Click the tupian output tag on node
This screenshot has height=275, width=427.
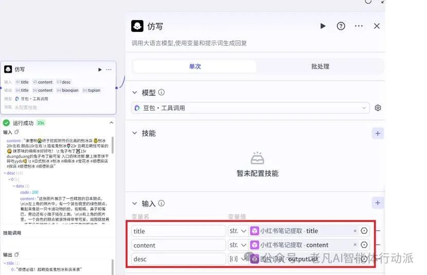pyautogui.click(x=92, y=90)
